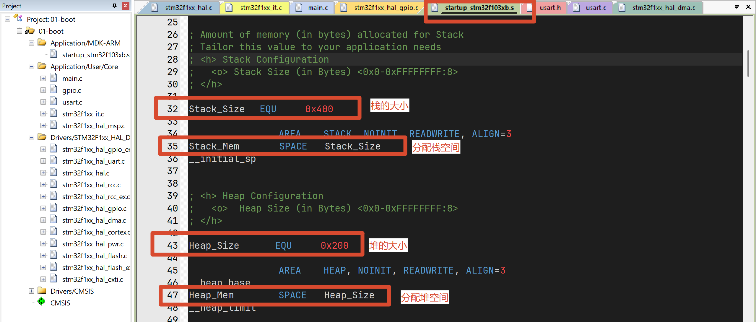The width and height of the screenshot is (756, 322).
Task: Select the CMSIS component entry
Action: click(60, 303)
